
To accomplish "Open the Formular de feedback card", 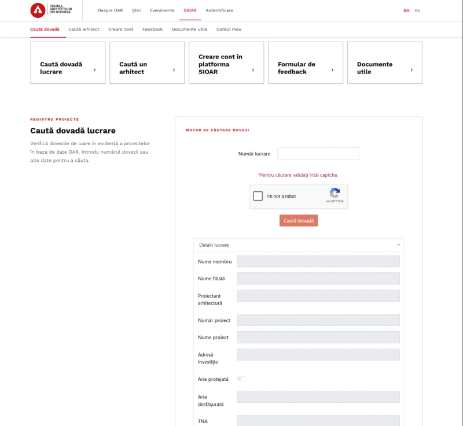I will pos(306,62).
